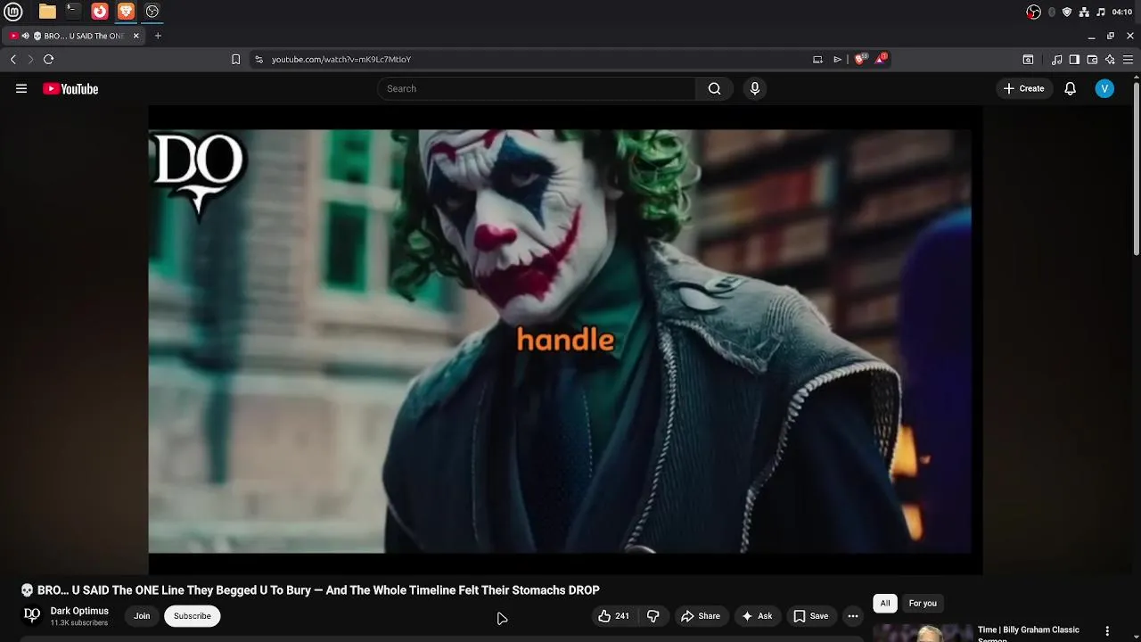Bookmark this page
This screenshot has width=1141, height=642.
click(x=235, y=59)
